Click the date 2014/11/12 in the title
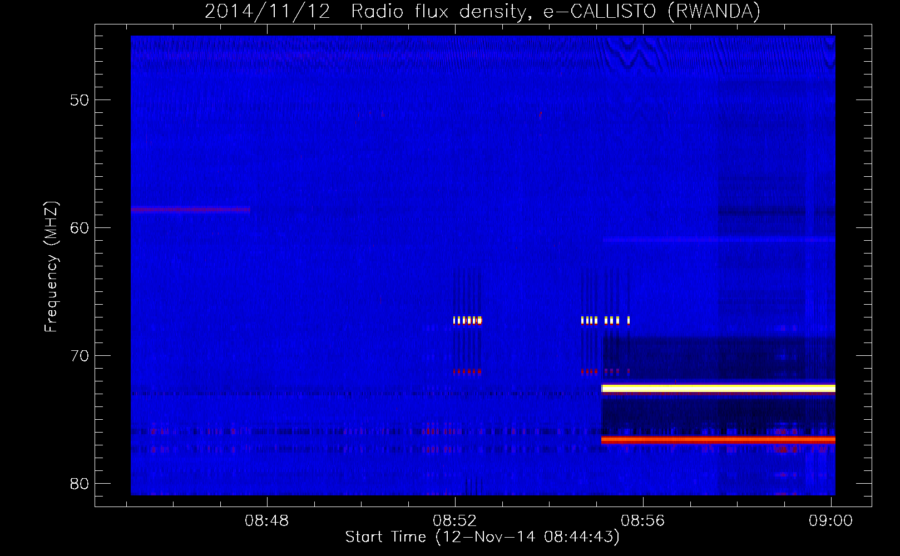900x556 pixels. (268, 11)
